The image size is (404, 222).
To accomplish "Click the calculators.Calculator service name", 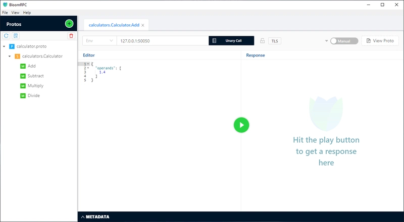I will [x=42, y=56].
